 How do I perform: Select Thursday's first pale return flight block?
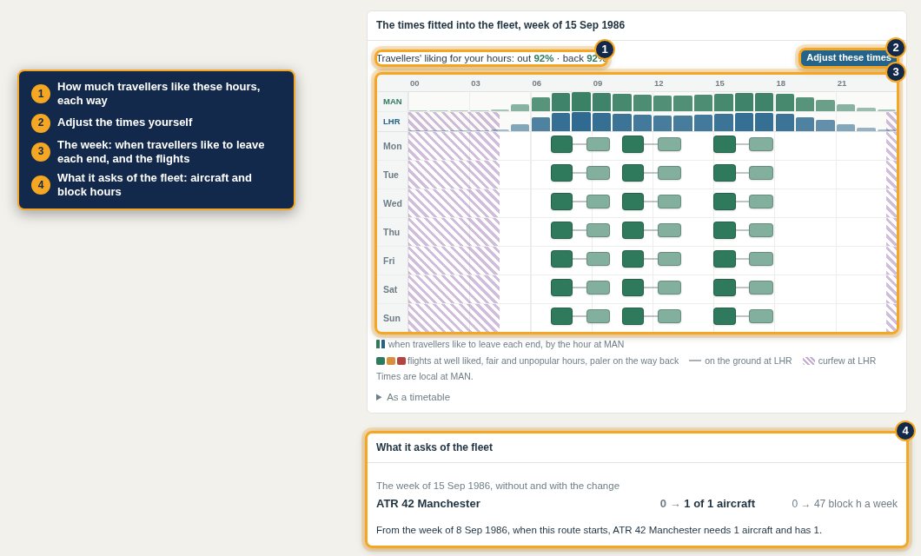[598, 230]
